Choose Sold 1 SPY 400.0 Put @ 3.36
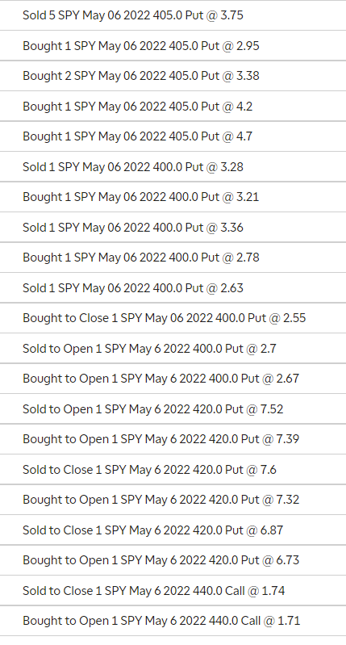 [173, 227]
